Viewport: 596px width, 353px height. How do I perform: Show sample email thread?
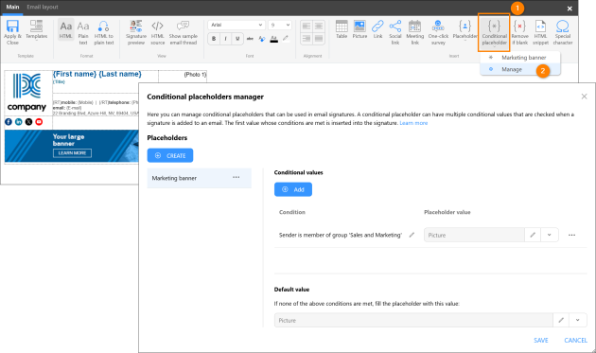click(184, 32)
